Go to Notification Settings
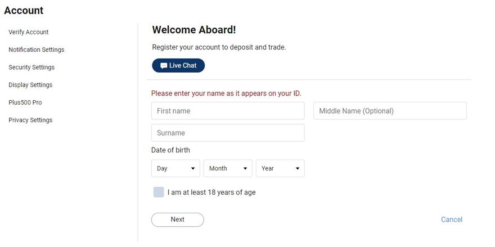 [37, 50]
